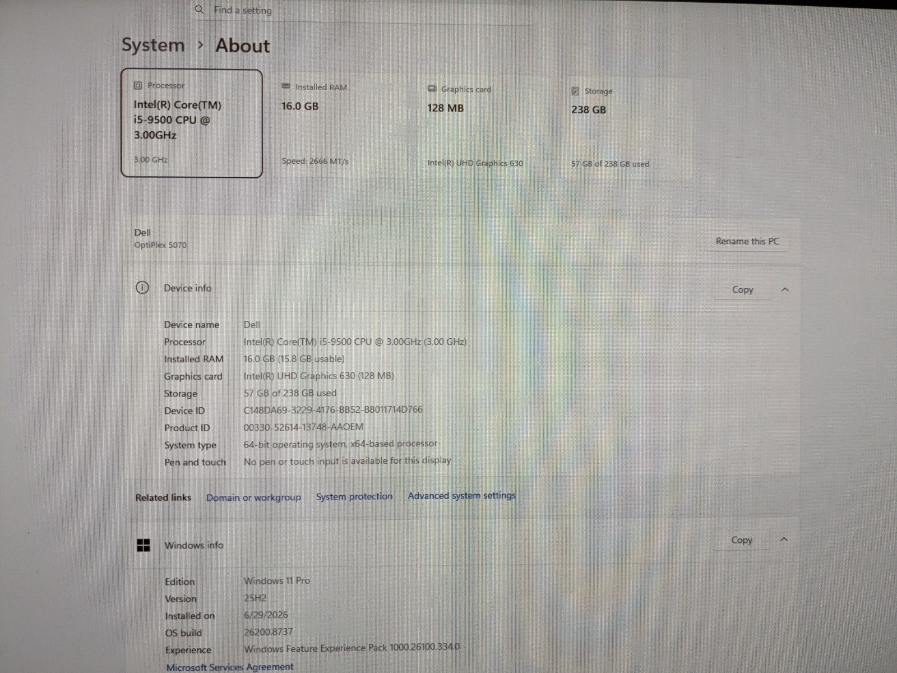The width and height of the screenshot is (897, 673).
Task: Click Rename this PC button
Action: tap(747, 241)
